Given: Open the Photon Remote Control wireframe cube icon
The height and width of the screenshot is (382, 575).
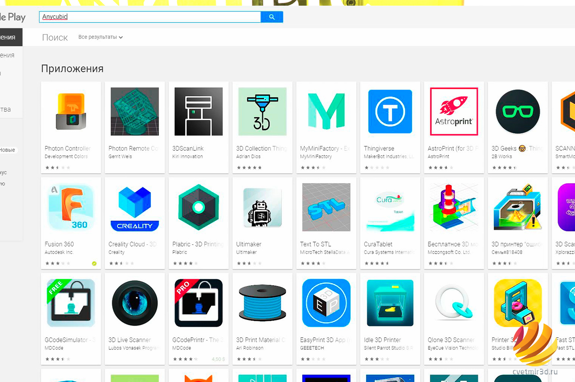Looking at the screenshot, I should pos(135,111).
